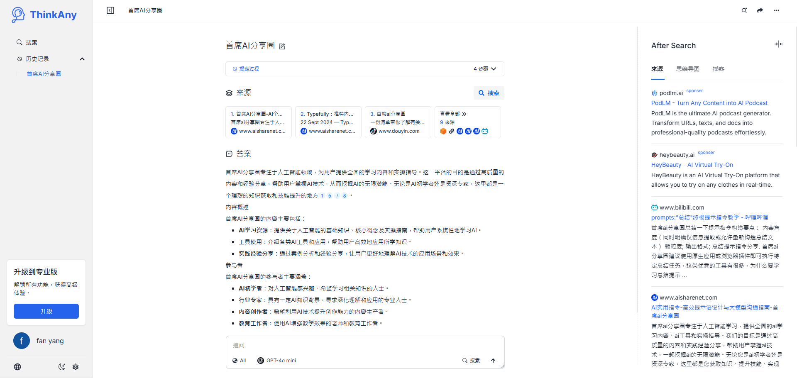
Task: Click citation number 7 in answer
Action: [x=337, y=195]
